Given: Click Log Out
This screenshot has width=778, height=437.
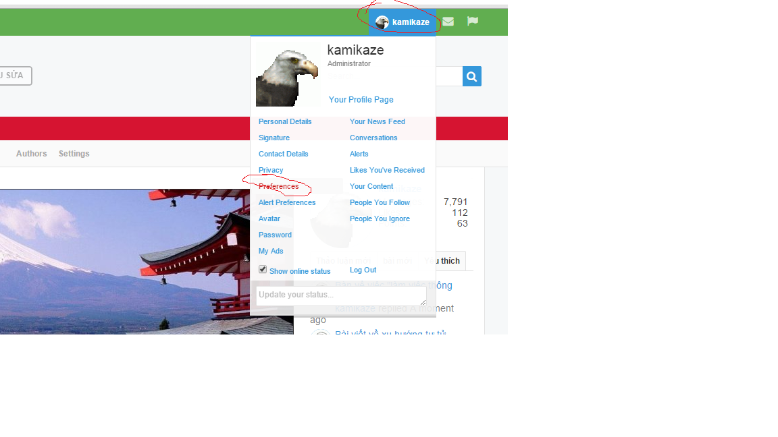Looking at the screenshot, I should point(363,270).
